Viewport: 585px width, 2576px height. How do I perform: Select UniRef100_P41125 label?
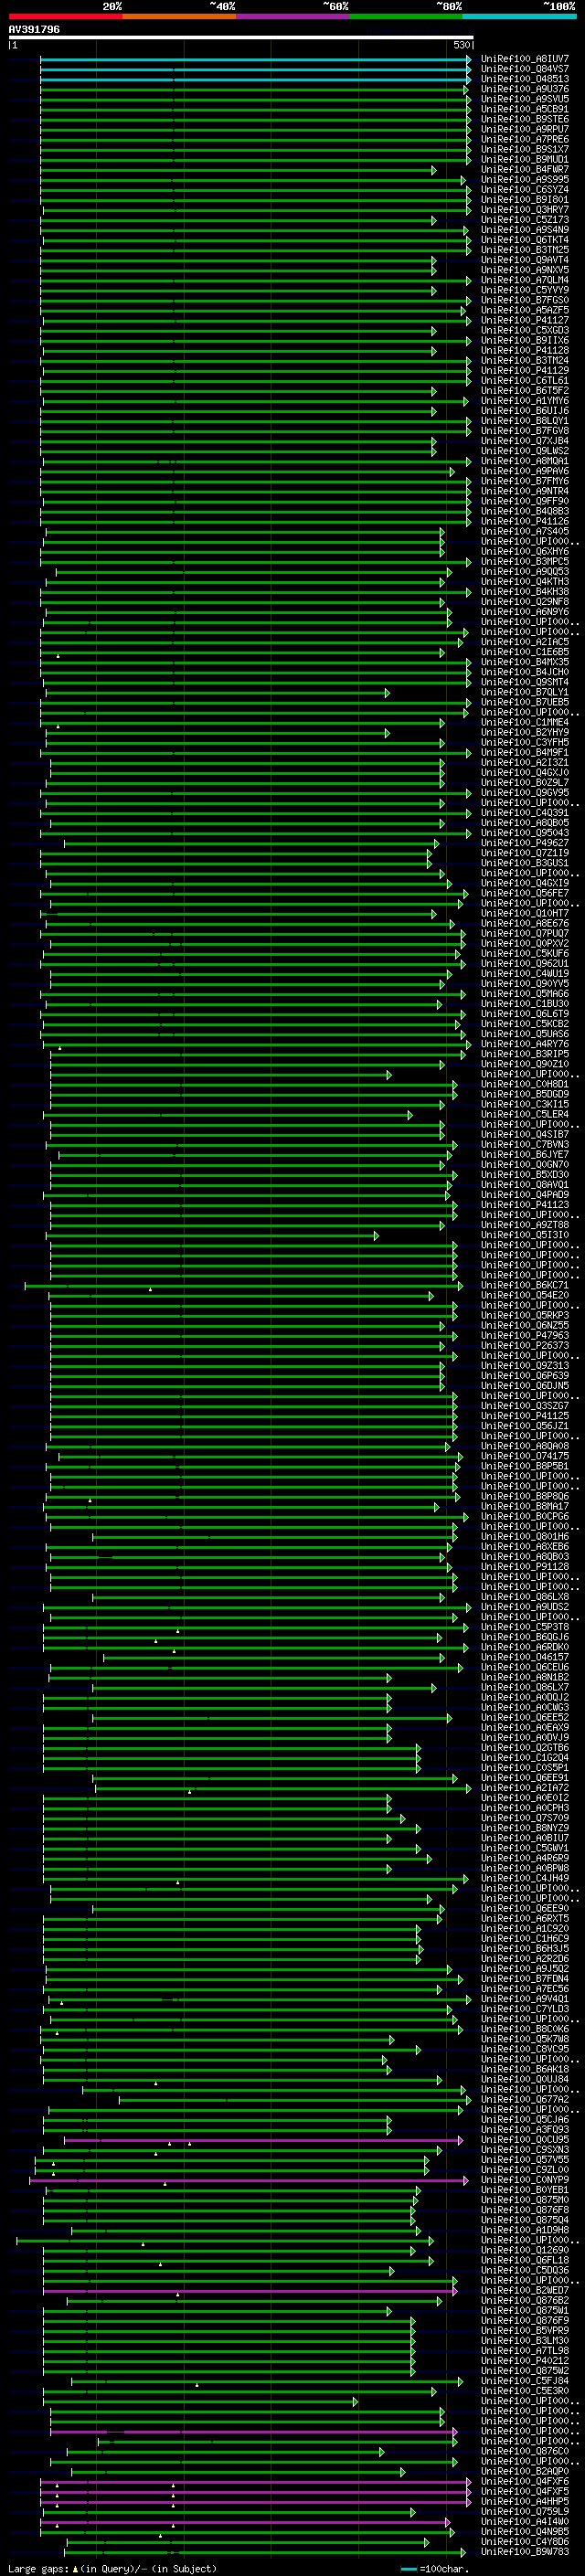click(525, 1416)
